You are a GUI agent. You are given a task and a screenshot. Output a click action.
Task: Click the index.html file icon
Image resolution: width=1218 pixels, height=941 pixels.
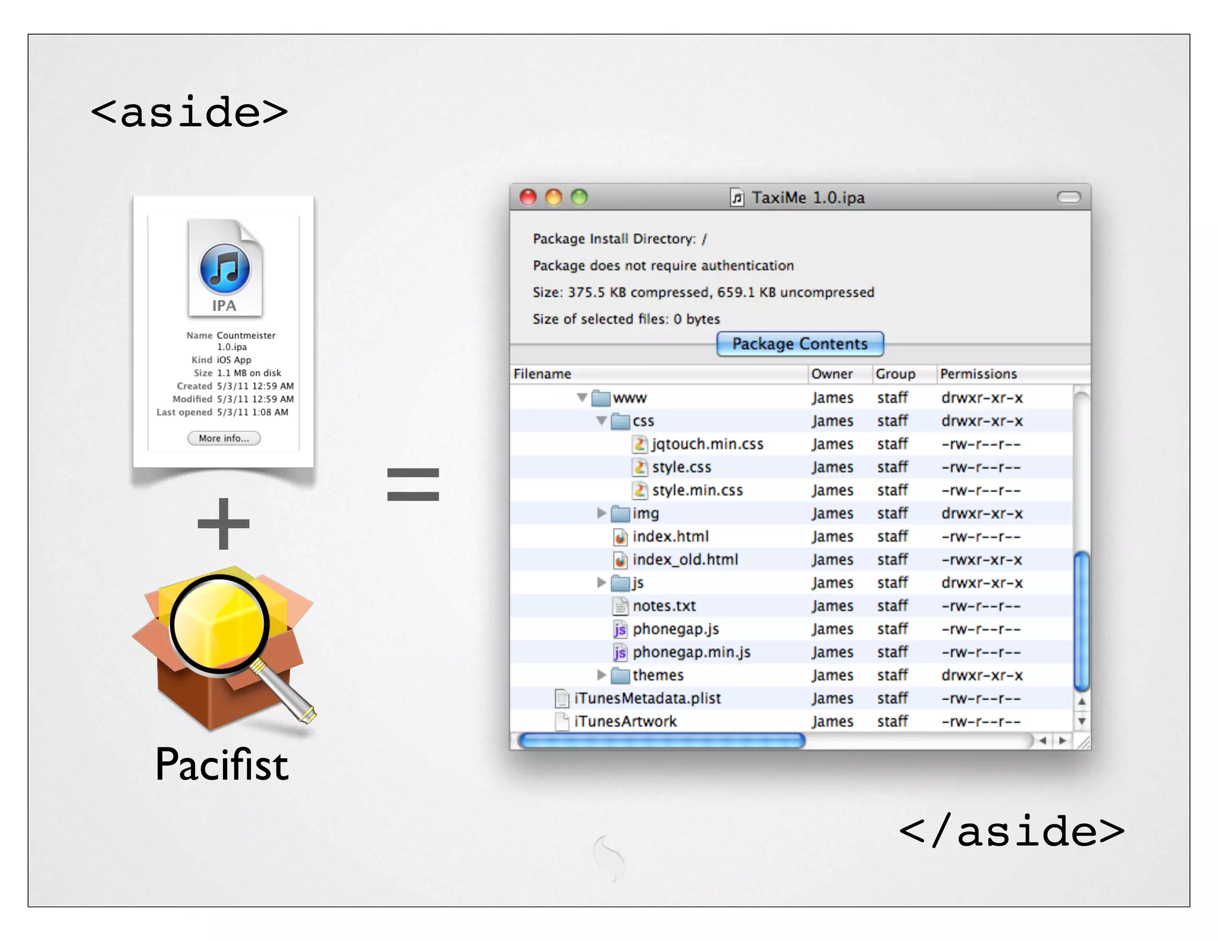coord(620,537)
